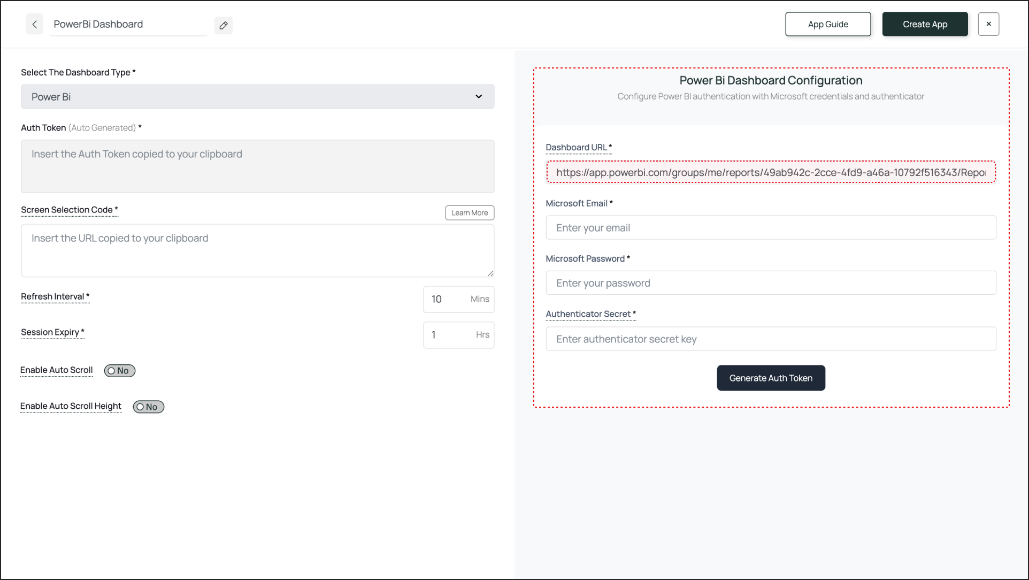Click dropdown chevron next to Power Bi

[x=479, y=97]
